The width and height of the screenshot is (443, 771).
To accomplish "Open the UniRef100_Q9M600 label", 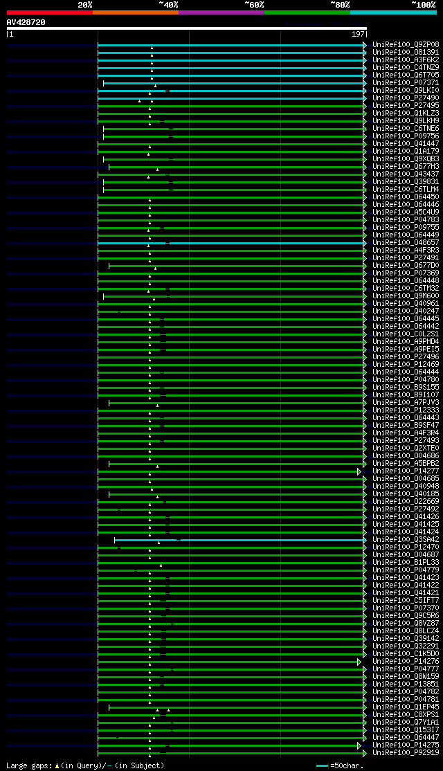I will pyautogui.click(x=406, y=296).
